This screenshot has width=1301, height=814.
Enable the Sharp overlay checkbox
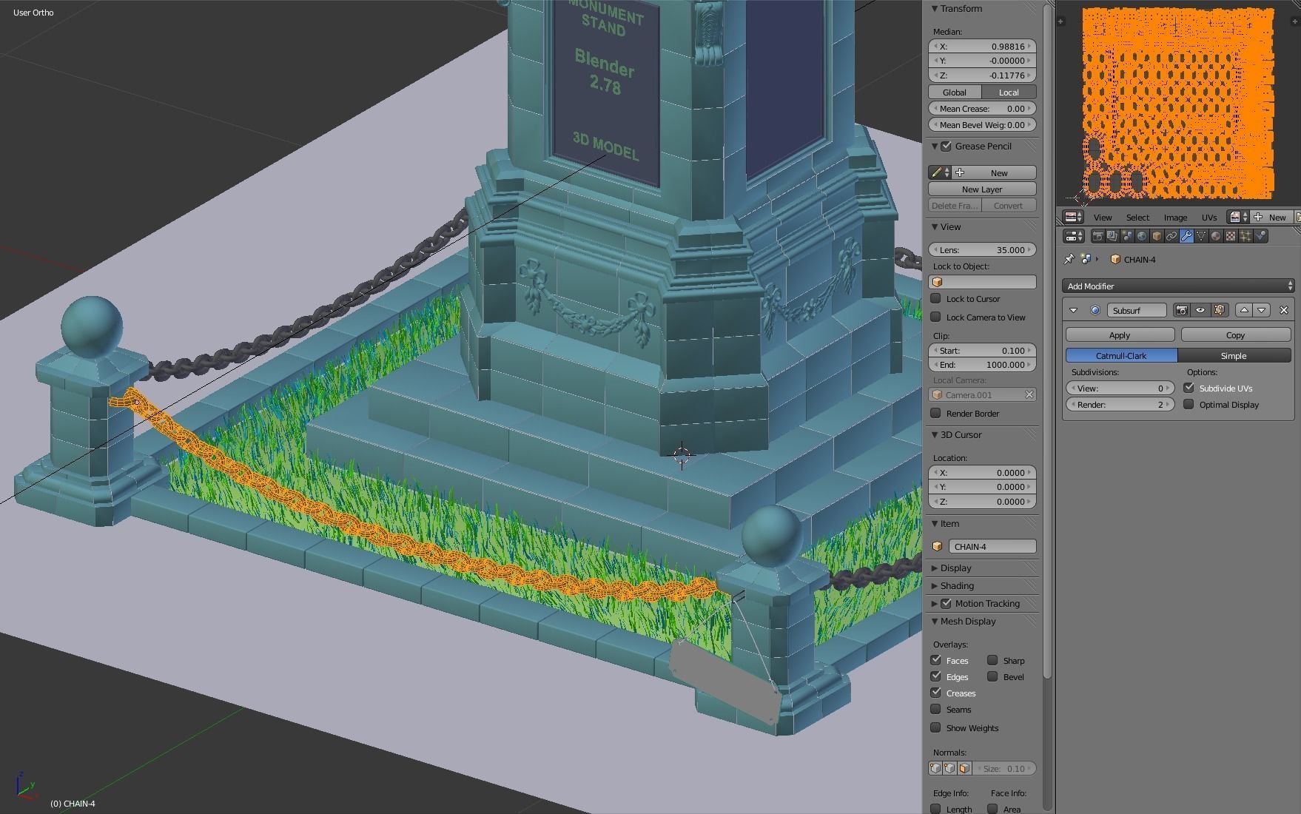pos(992,660)
